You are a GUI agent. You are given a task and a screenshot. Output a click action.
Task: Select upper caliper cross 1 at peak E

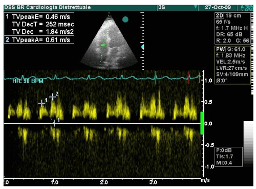click(x=41, y=103)
